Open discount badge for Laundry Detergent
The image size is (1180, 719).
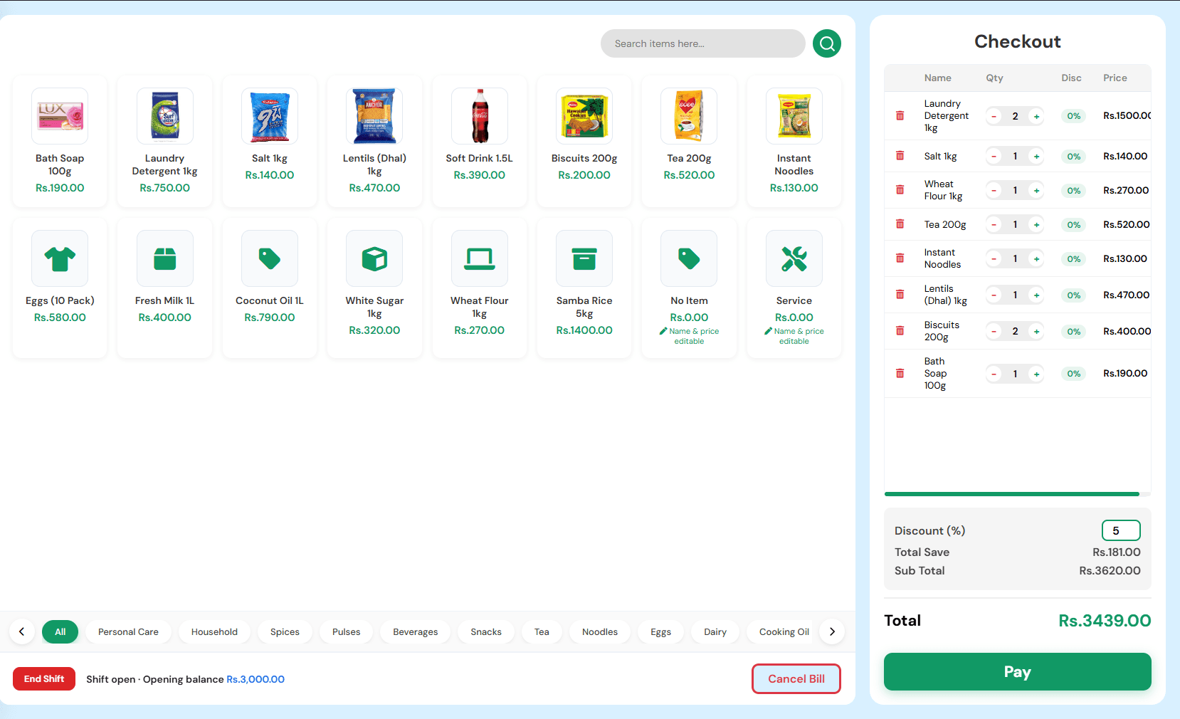[x=1073, y=116]
